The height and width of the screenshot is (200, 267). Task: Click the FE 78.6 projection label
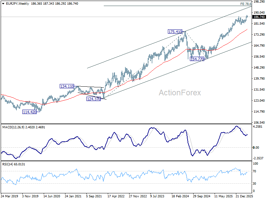point(246,4)
